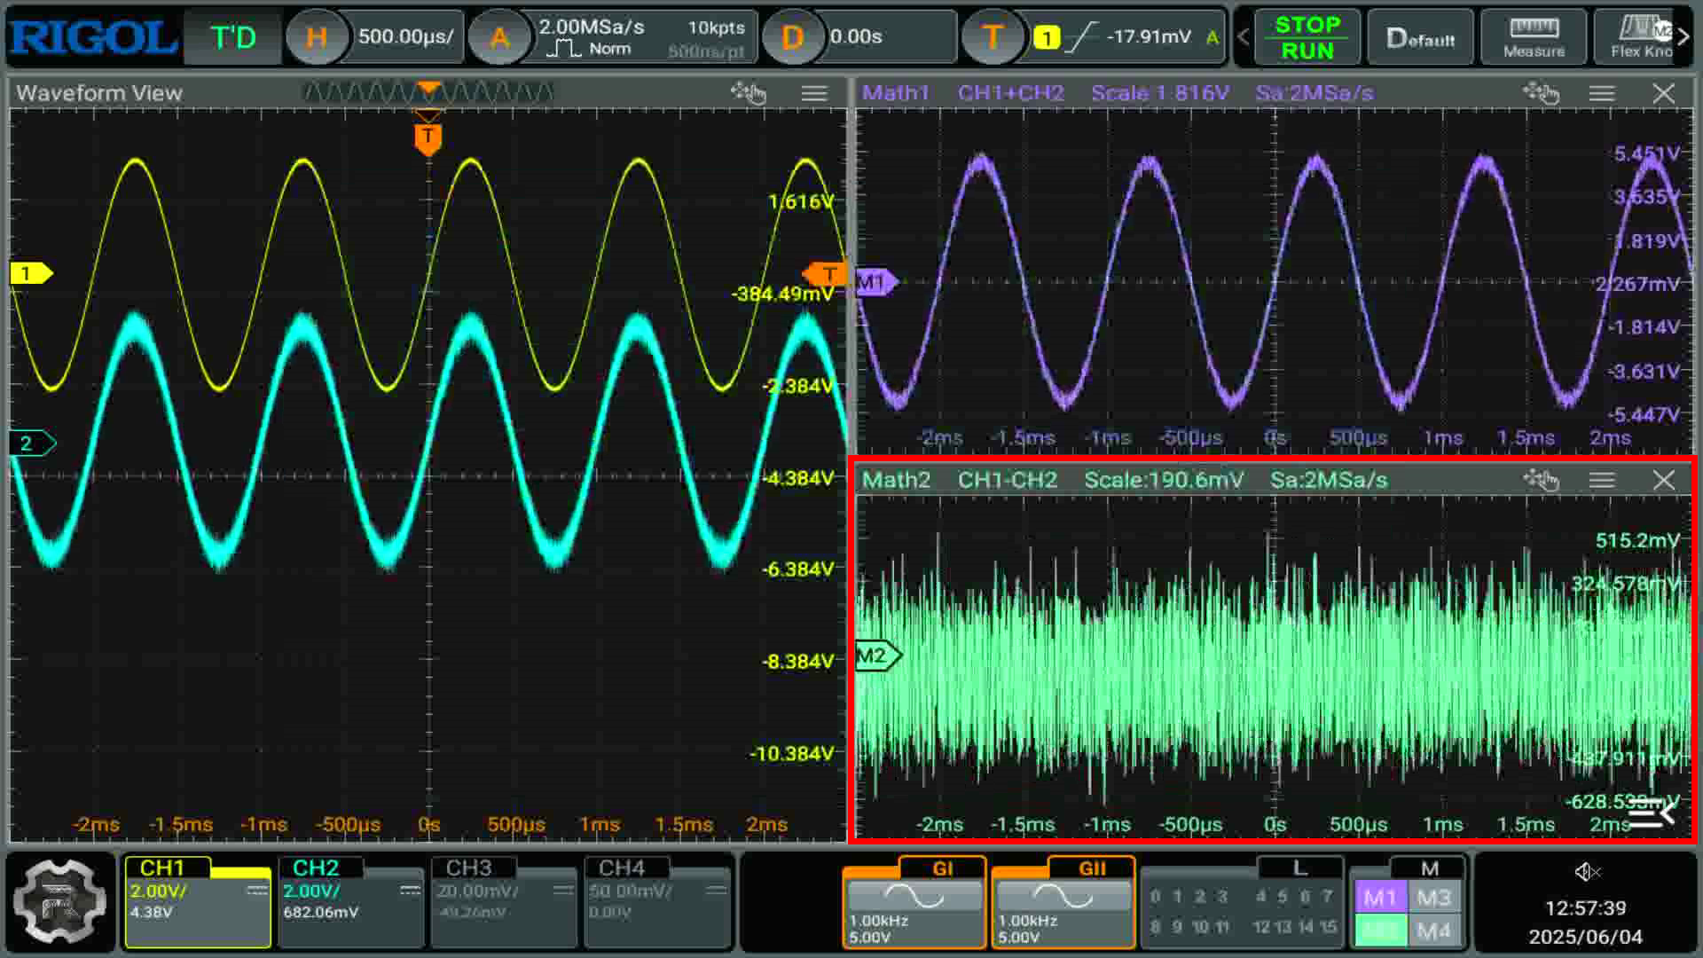Open the Horizontal timebase H button

317,37
